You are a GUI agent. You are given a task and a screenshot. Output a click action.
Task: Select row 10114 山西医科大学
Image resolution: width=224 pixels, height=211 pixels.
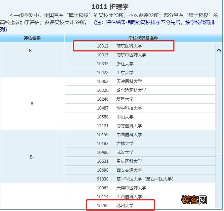[140, 197]
